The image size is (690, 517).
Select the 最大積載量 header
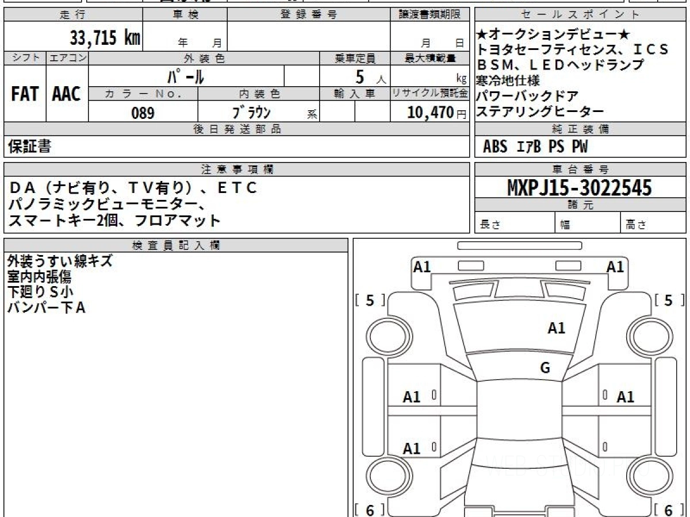point(430,58)
